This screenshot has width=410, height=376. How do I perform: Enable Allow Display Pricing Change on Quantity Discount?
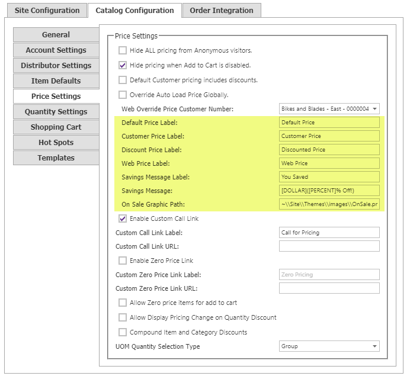(123, 317)
